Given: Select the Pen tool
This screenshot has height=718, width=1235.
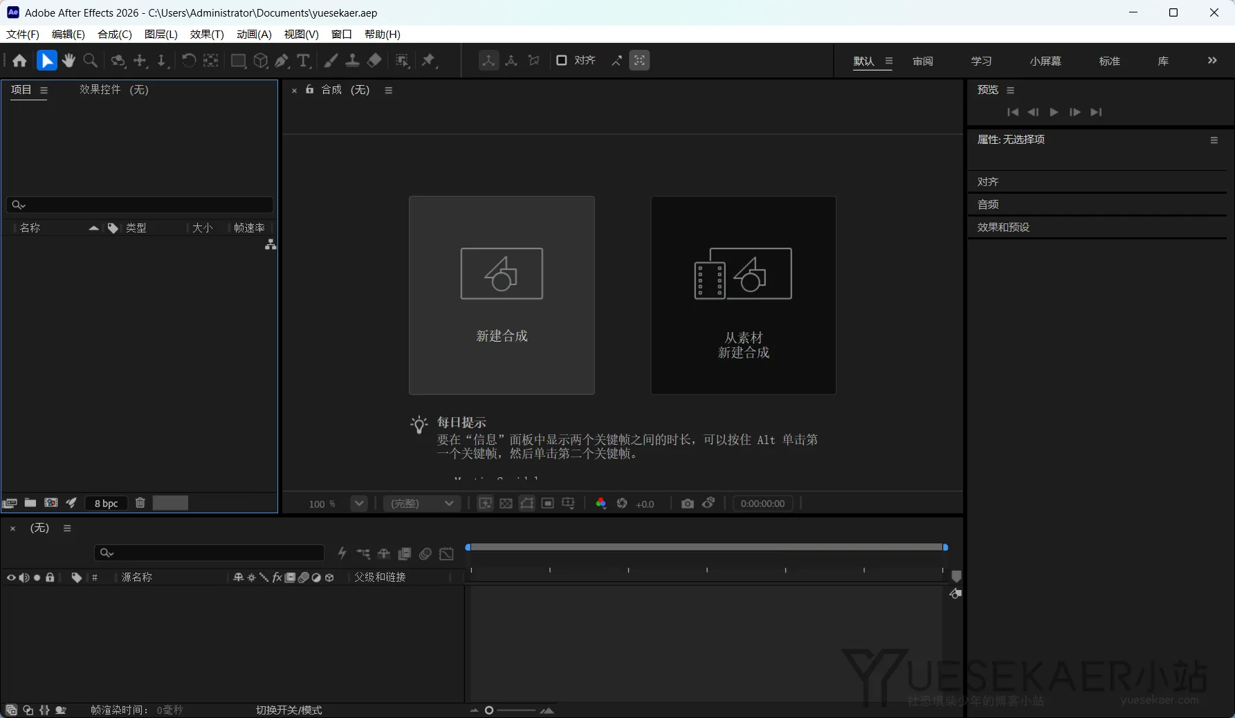Looking at the screenshot, I should coord(282,61).
